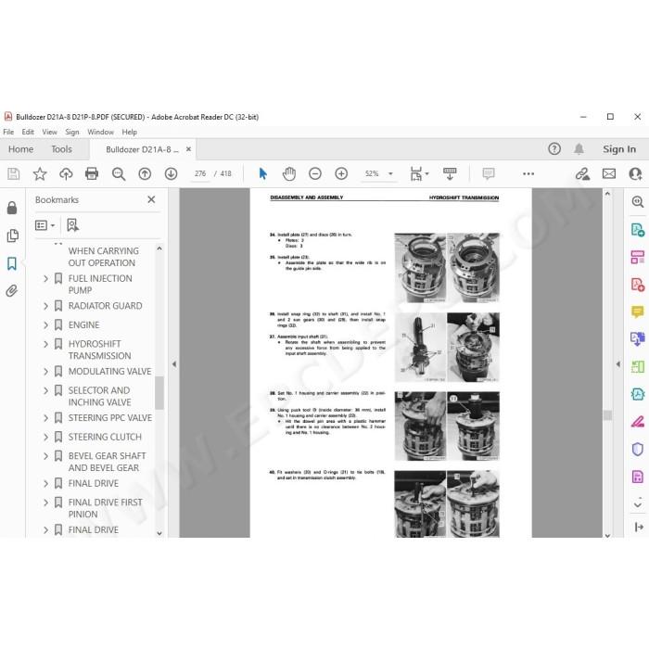Open Fill & Sign pen tool
This screenshot has height=649, width=649.
(638, 421)
